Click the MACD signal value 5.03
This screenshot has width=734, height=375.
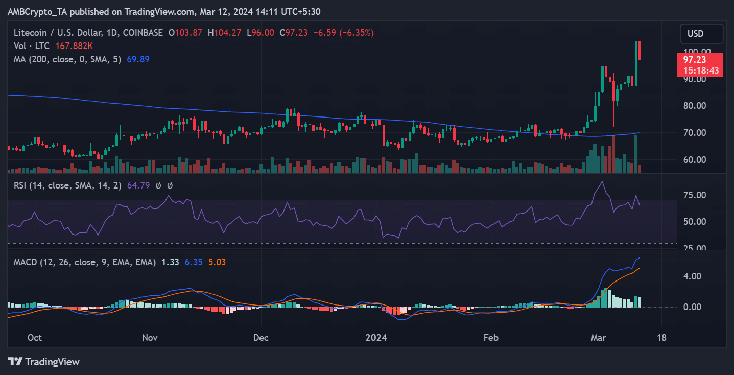(x=217, y=262)
